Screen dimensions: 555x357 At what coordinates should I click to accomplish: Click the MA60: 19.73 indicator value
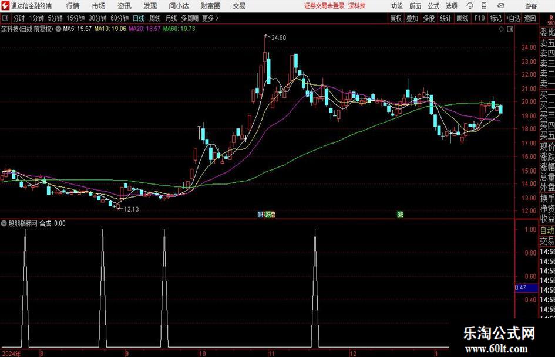click(x=179, y=29)
